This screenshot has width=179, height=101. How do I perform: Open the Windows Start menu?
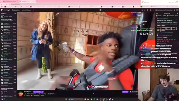click(x=66, y=99)
